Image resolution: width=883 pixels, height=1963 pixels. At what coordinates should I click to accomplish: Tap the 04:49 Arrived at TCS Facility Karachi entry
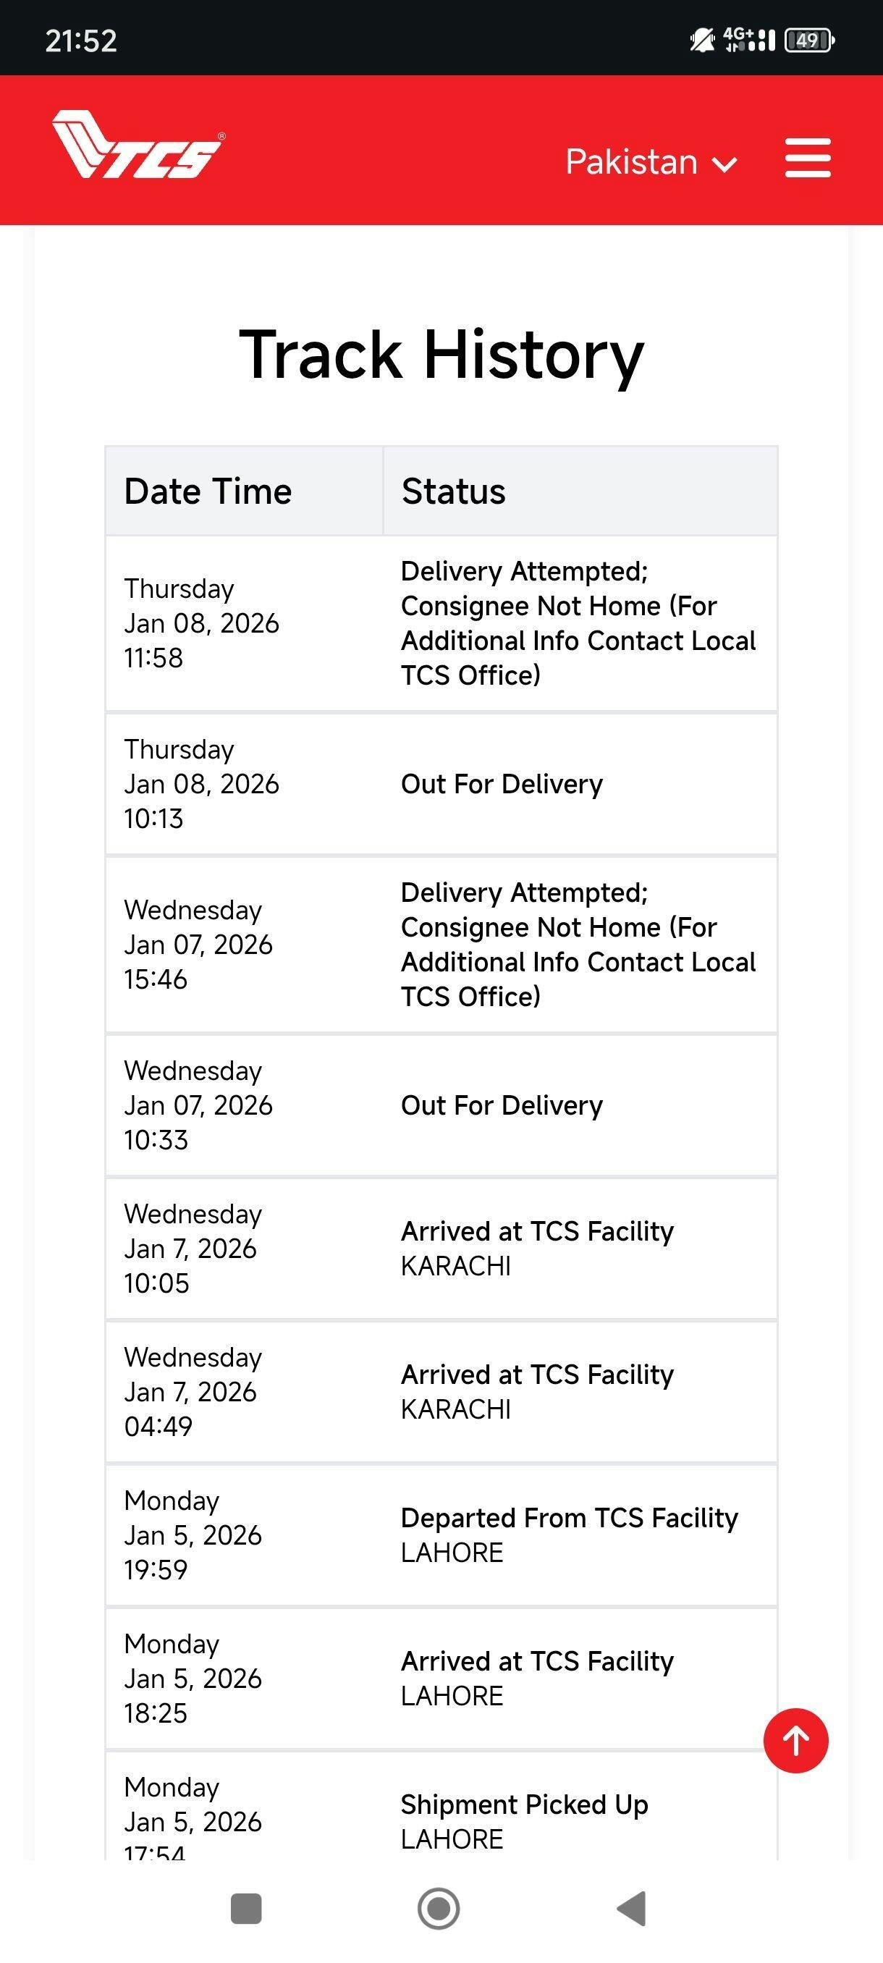537,1391
